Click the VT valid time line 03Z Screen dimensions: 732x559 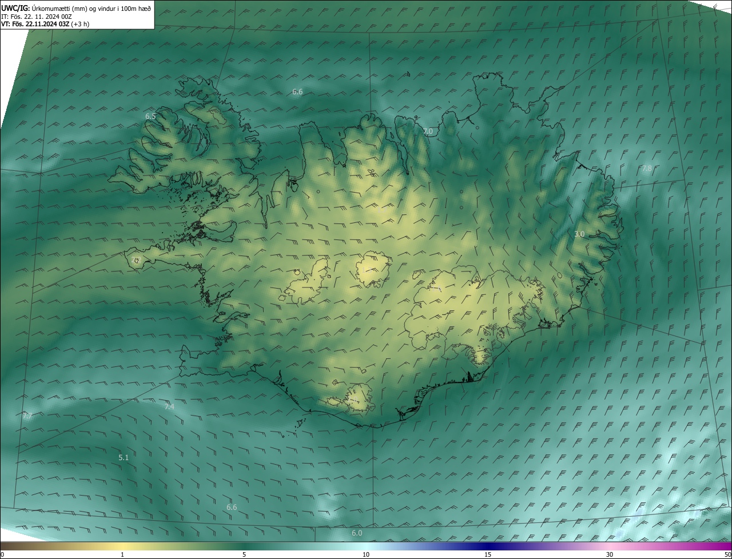coord(45,24)
